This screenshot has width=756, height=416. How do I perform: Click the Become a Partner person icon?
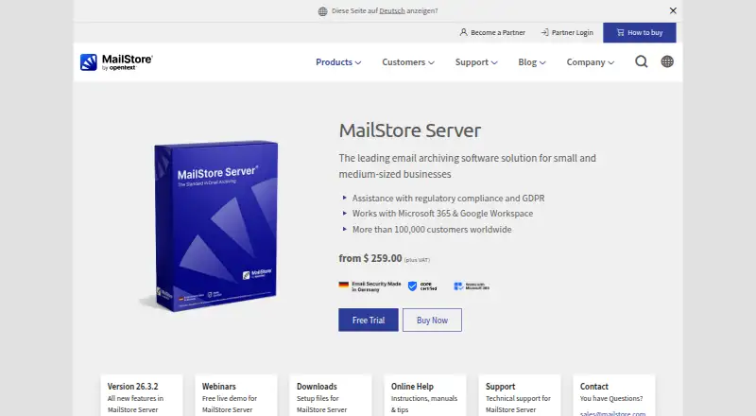point(463,32)
